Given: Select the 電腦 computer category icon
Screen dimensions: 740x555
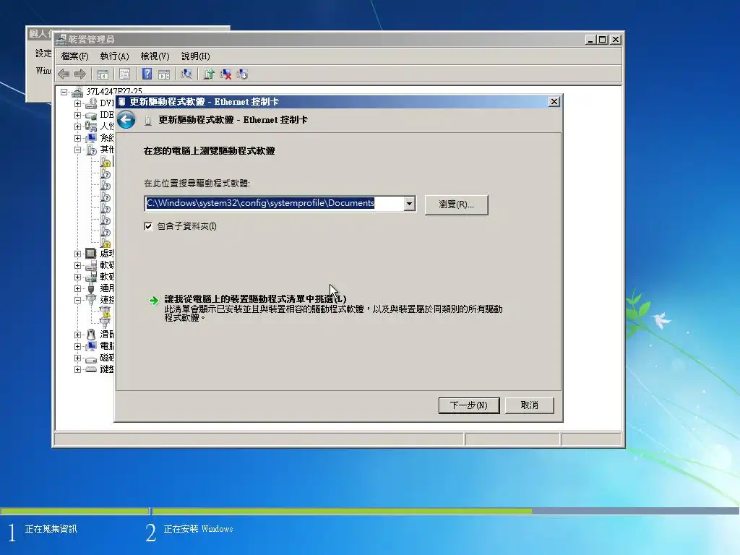Looking at the screenshot, I should coord(91,346).
